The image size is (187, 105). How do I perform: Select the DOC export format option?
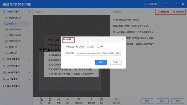pyautogui.click(x=88, y=47)
